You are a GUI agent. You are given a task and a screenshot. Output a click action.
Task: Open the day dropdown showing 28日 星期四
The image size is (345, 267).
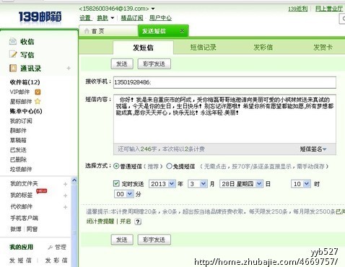[241, 184]
